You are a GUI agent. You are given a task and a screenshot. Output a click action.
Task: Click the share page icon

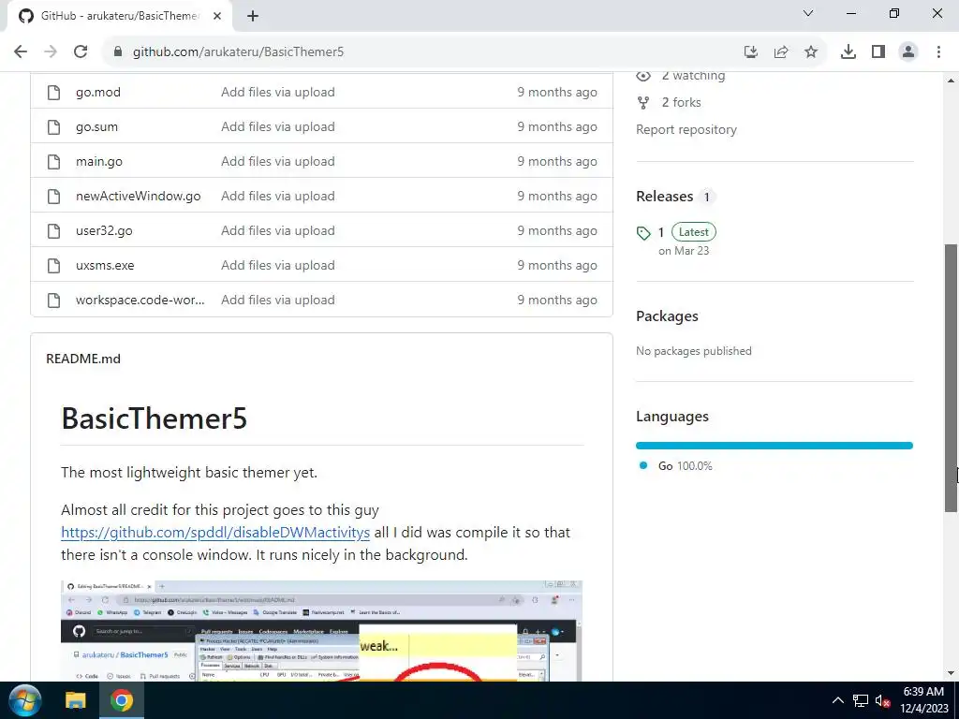click(781, 52)
